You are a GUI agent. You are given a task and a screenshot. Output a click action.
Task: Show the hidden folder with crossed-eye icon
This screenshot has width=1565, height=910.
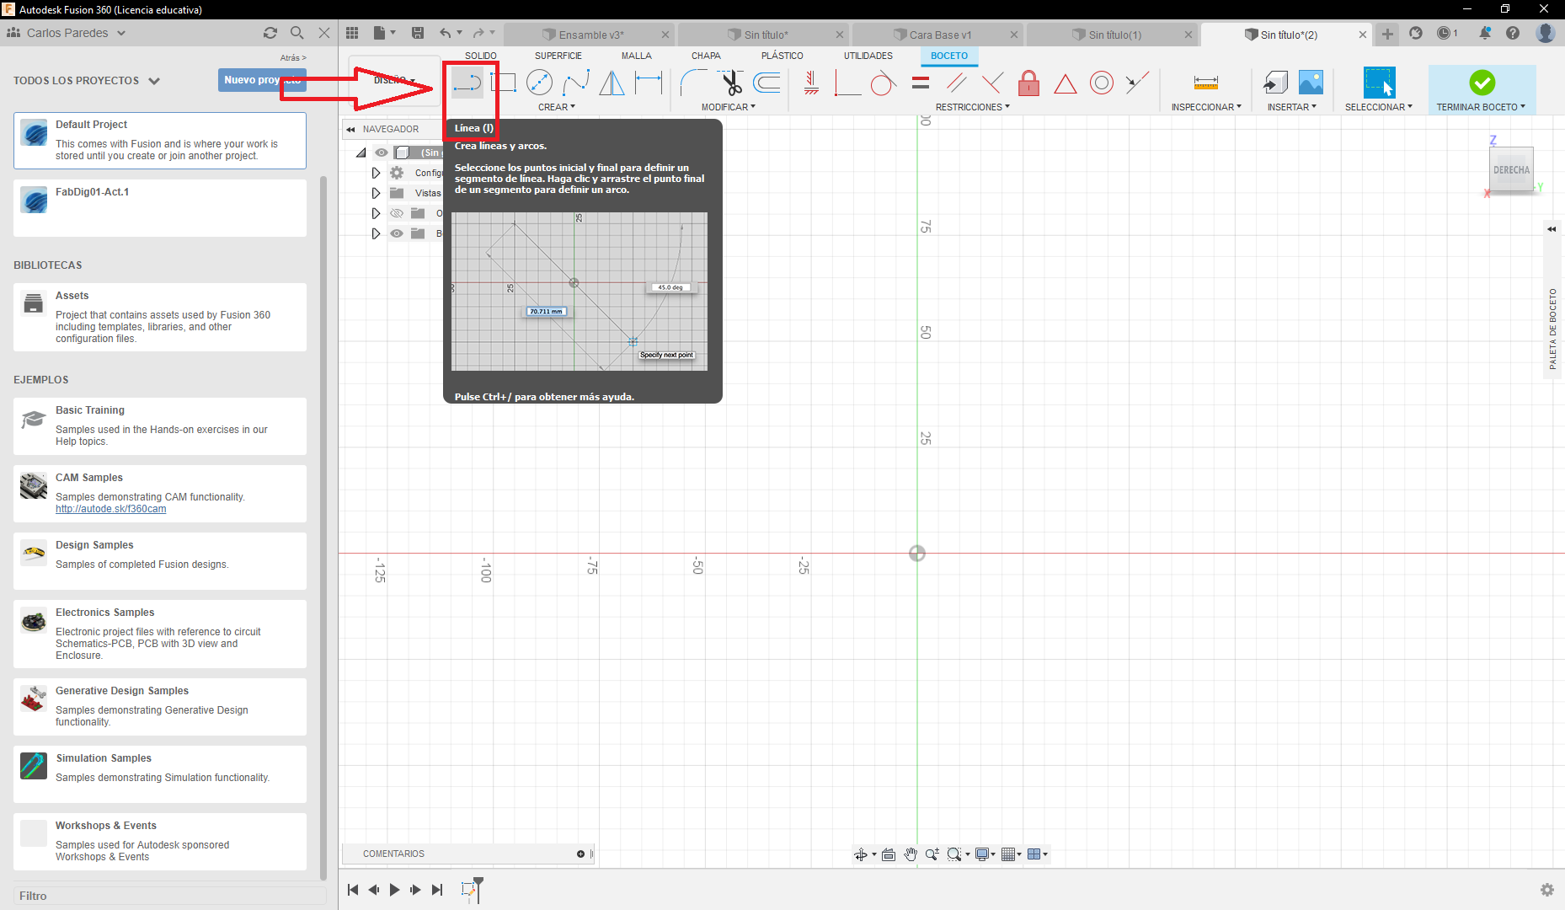397,213
